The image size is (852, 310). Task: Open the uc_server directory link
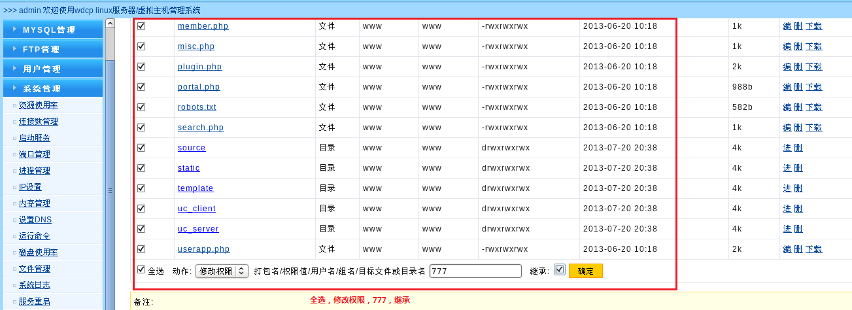coord(198,229)
